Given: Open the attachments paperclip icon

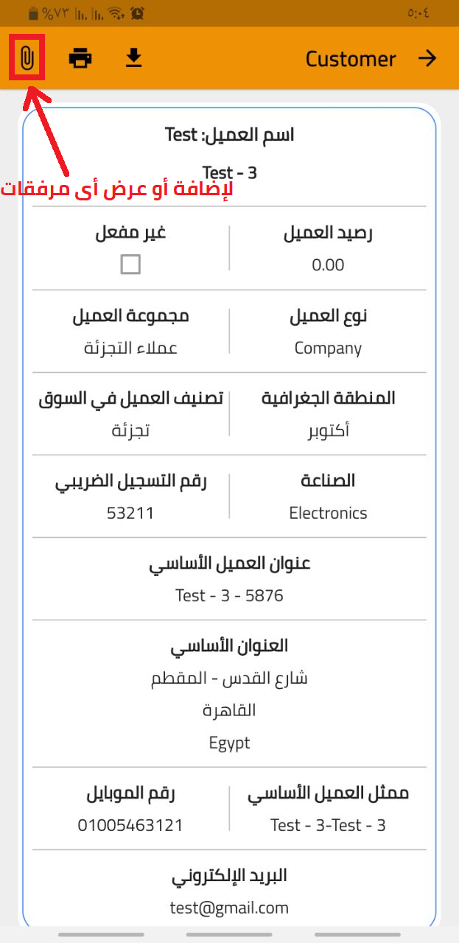Looking at the screenshot, I should [x=27, y=57].
